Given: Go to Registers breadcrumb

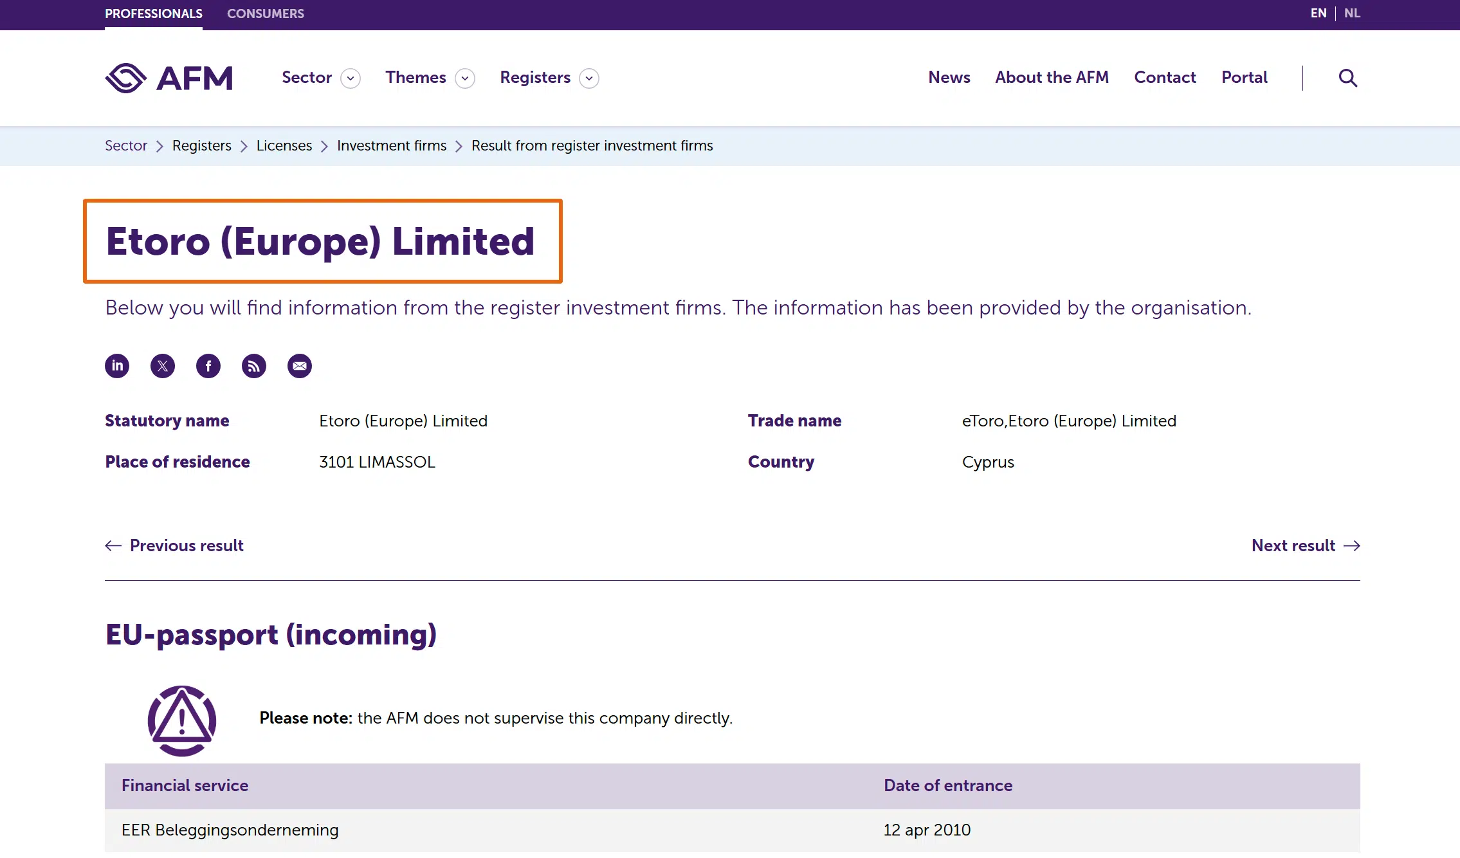Looking at the screenshot, I should pos(202,145).
